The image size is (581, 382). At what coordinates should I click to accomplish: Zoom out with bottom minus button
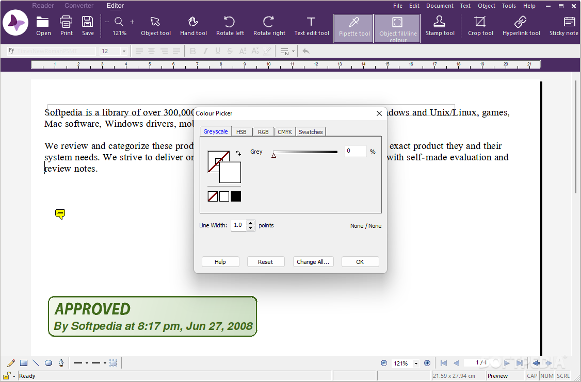click(x=384, y=363)
